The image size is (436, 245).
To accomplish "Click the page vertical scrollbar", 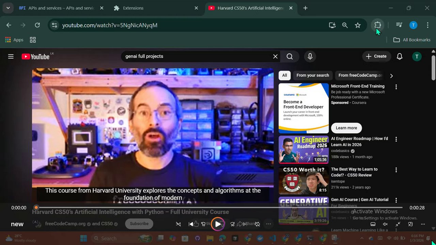I will click(433, 68).
